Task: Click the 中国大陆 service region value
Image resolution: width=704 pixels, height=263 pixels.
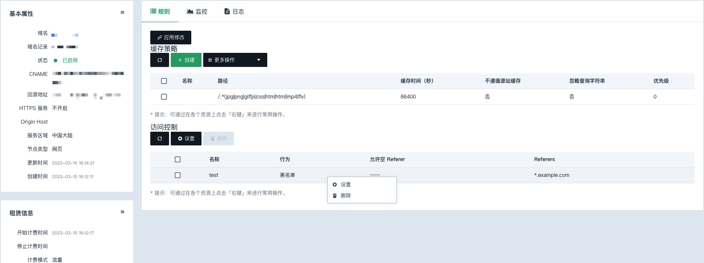Action: 62,136
